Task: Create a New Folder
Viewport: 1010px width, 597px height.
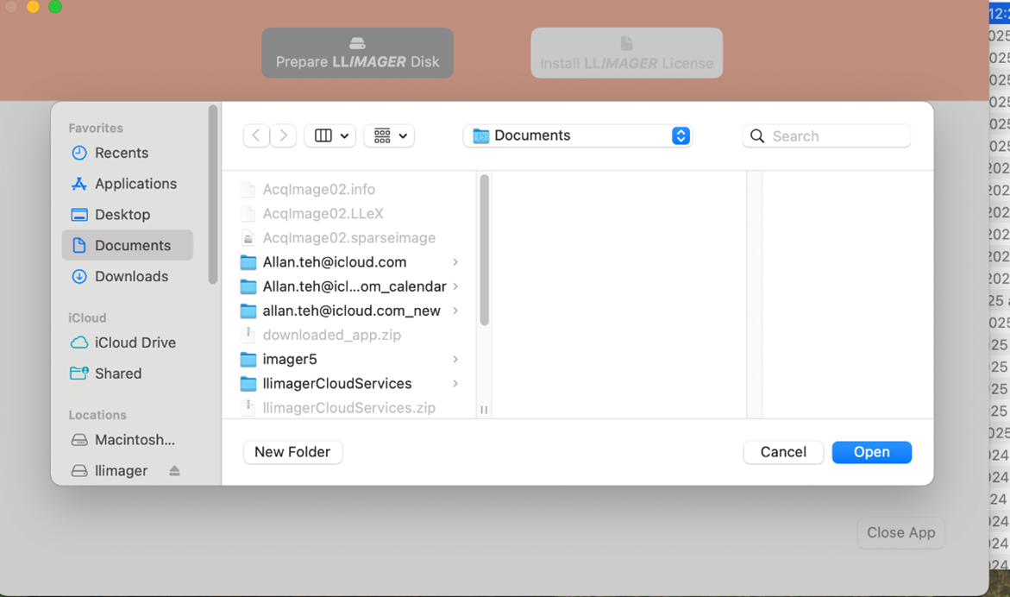Action: (292, 452)
